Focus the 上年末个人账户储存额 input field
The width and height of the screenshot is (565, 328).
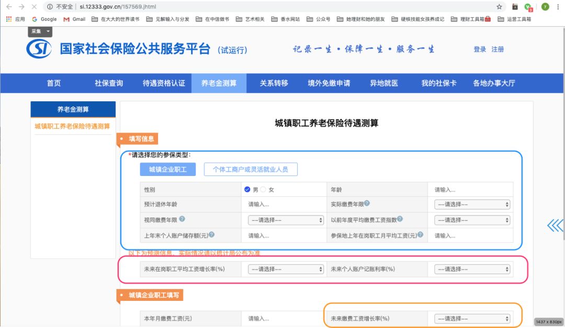tap(284, 236)
